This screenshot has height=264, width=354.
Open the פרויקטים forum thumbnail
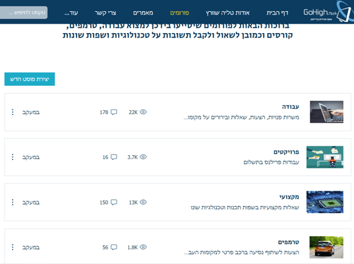point(325,157)
